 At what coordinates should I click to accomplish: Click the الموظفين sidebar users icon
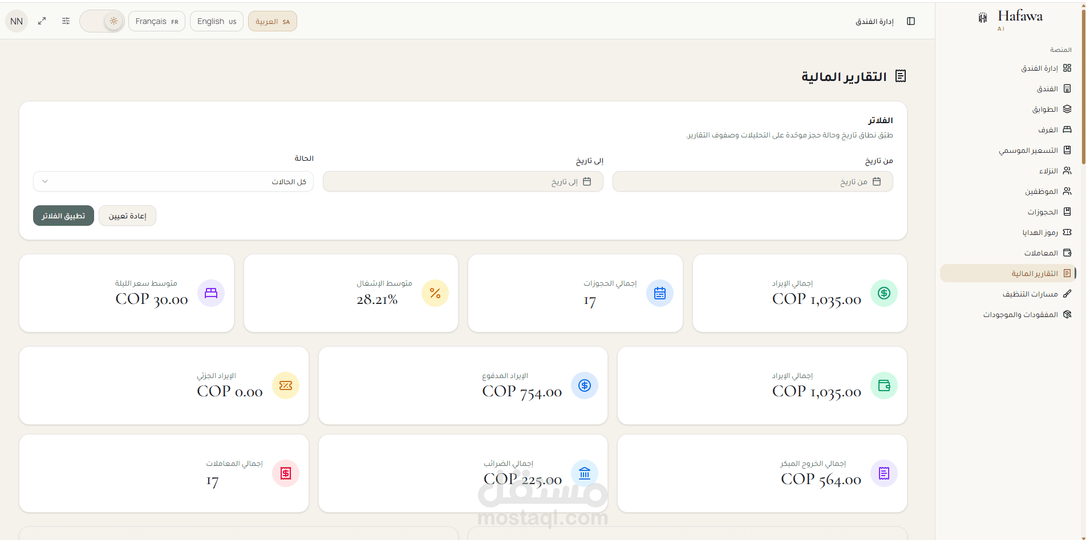pyautogui.click(x=1067, y=191)
